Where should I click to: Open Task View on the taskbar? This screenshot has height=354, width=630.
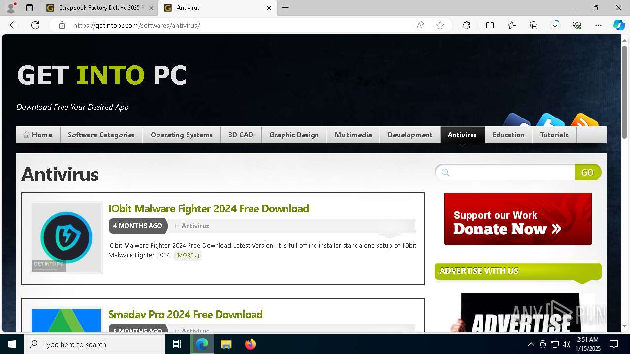177,344
